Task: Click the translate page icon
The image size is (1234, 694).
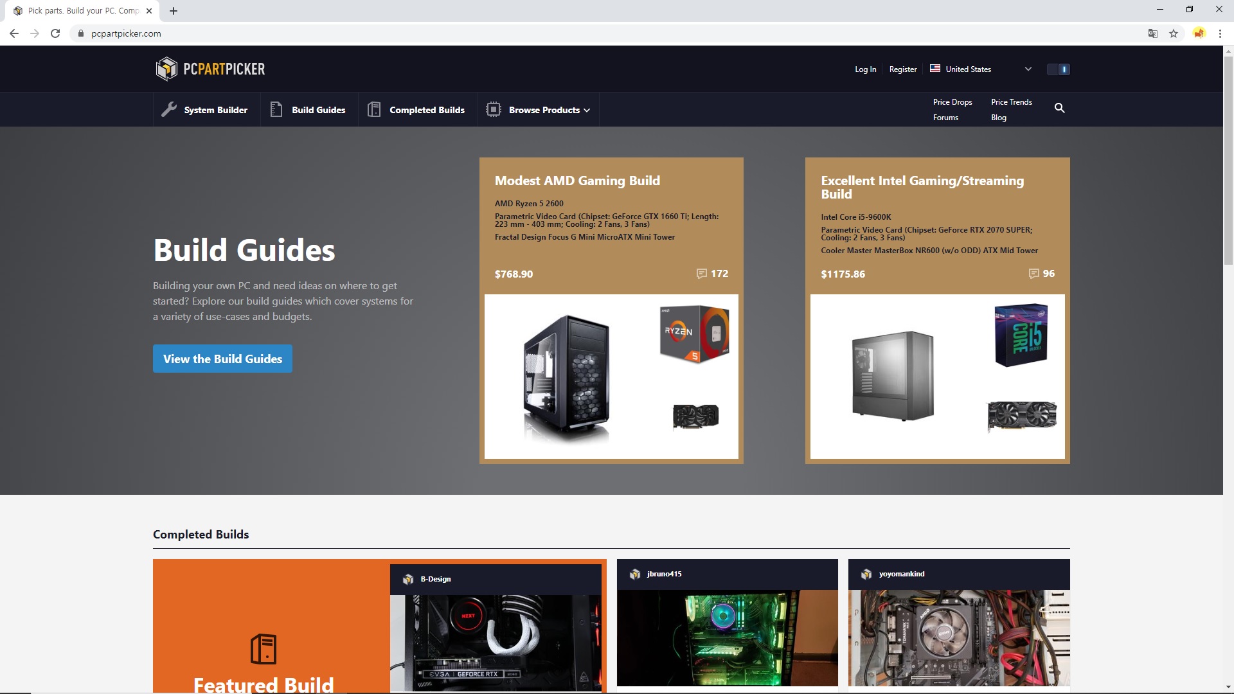Action: pos(1153,33)
